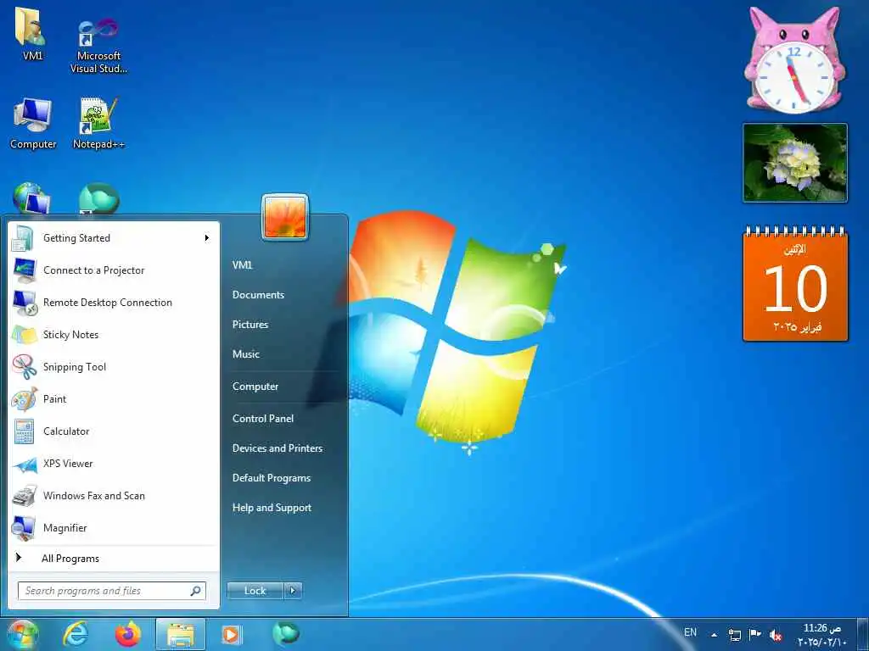Open Pictures from Start menu
The width and height of the screenshot is (869, 651).
(250, 325)
